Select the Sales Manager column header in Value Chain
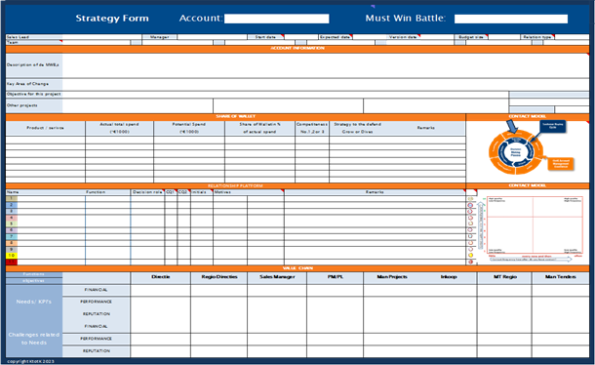595x365 pixels. pyautogui.click(x=277, y=277)
